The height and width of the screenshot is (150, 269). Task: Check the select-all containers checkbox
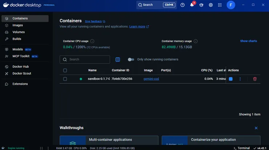tap(65, 70)
